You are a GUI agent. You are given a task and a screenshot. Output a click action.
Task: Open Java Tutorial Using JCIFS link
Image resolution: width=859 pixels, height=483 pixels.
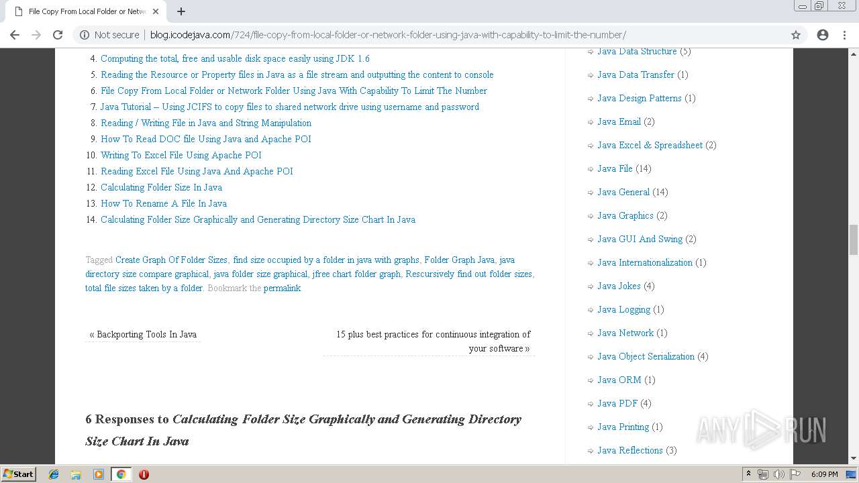click(290, 107)
